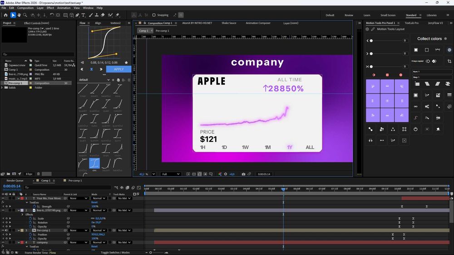Click the 8 bpc color depth button
The height and width of the screenshot is (255, 454).
click(29, 174)
